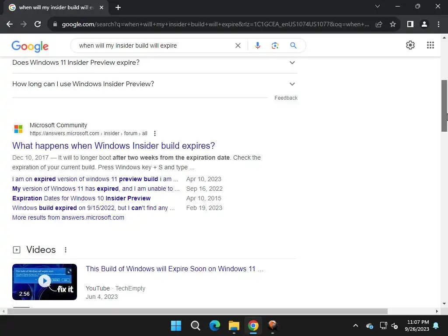The height and width of the screenshot is (336, 448).
Task: Open 'This Build of Windows will Expire Soon' video
Action: coord(175,269)
